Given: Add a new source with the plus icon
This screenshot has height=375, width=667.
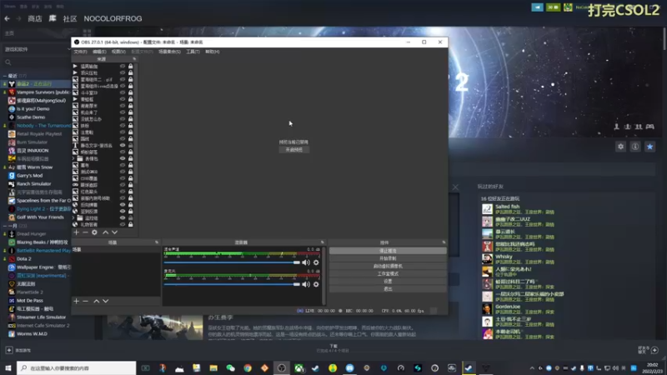Looking at the screenshot, I should coord(76,232).
